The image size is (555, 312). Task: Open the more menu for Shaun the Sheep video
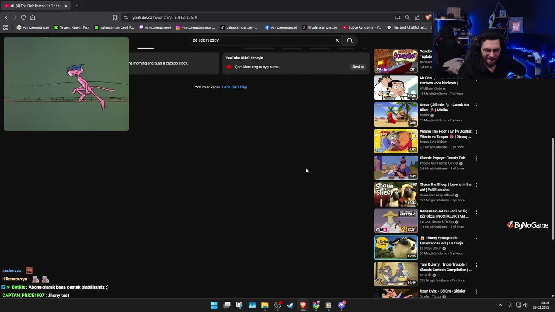[x=477, y=185]
